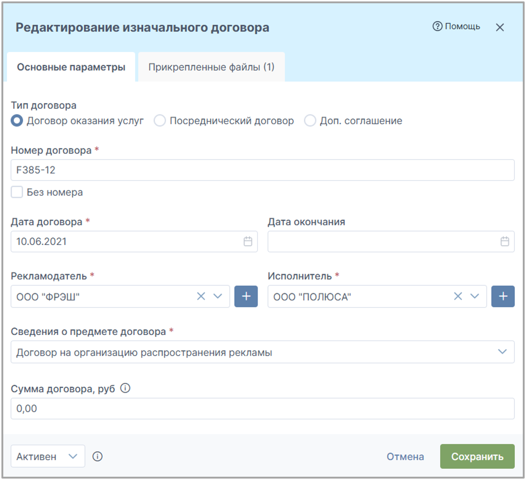Click the Сохранить button
Viewport: 527px width, 480px height.
click(x=477, y=456)
